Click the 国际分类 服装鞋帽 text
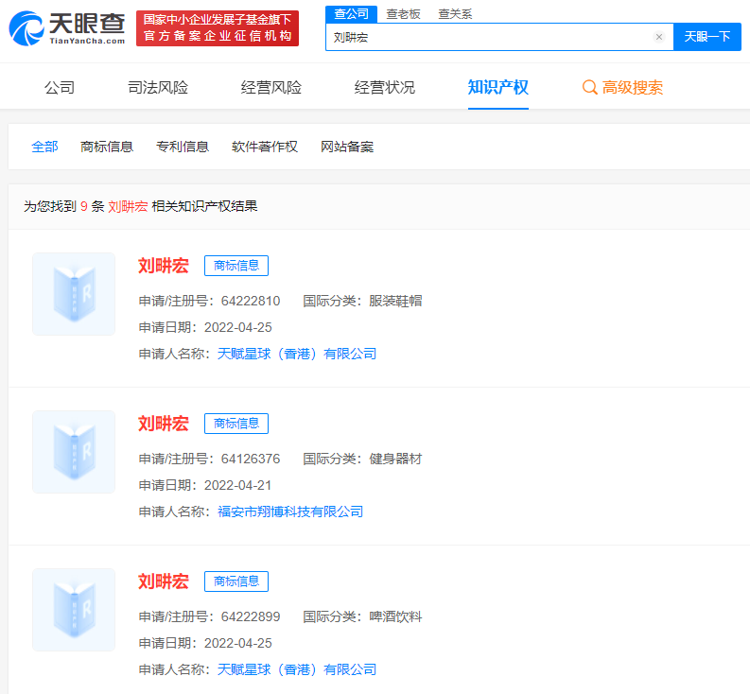 click(362, 301)
